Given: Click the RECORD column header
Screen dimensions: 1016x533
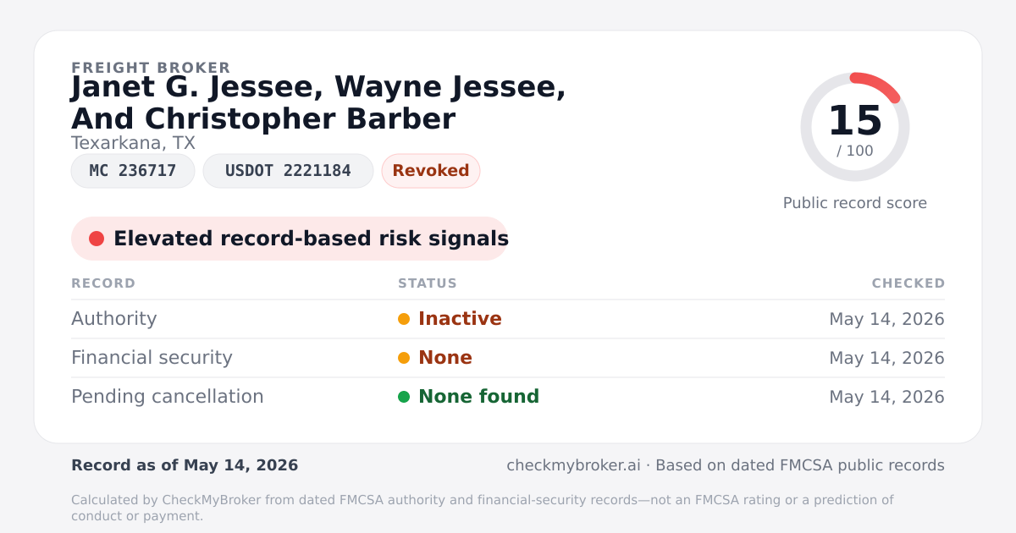Looking at the screenshot, I should point(103,283).
